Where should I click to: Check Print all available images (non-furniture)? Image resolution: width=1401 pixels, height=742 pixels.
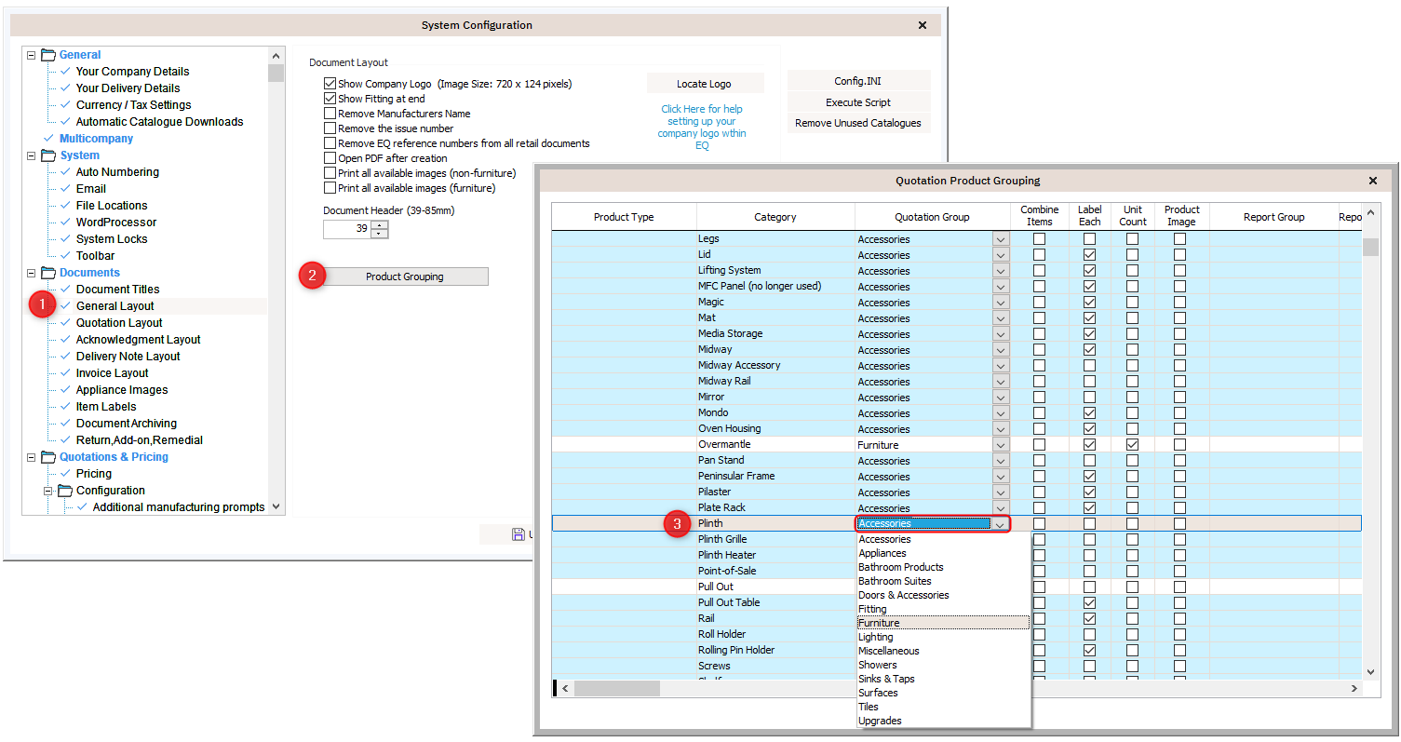330,173
